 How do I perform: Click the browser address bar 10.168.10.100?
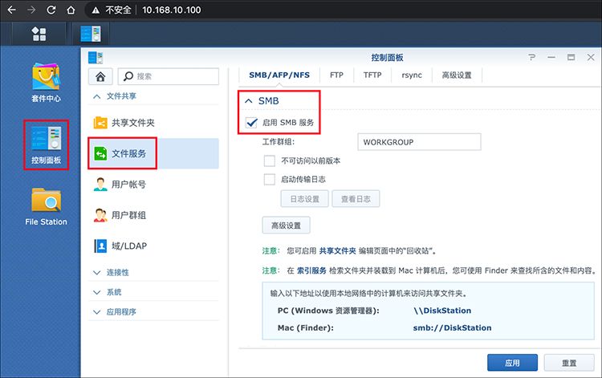(x=172, y=10)
